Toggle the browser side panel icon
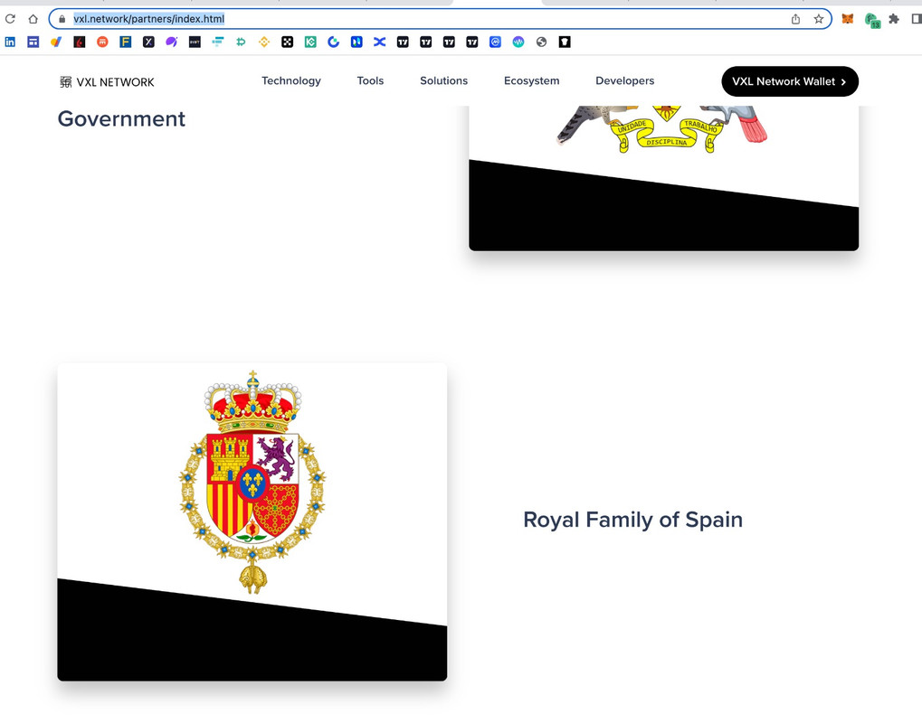The image size is (922, 723). [917, 19]
